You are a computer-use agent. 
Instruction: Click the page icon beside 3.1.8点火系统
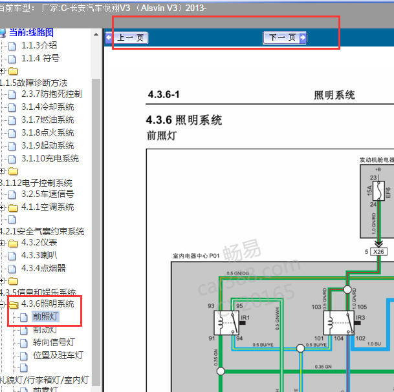(12, 133)
